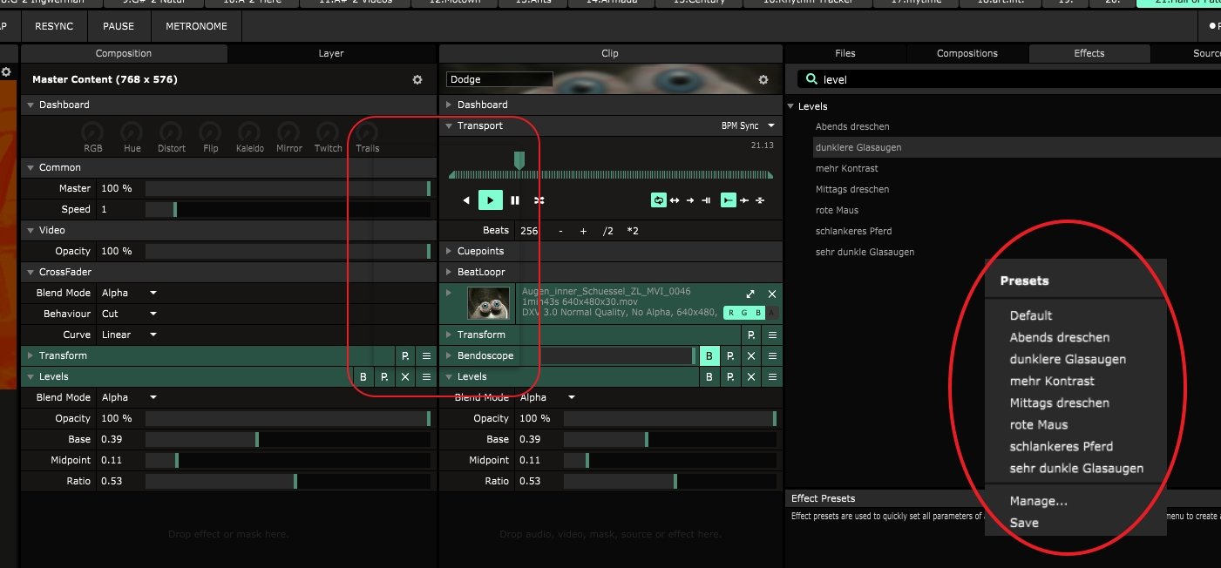
Task: Toggle Bendoscope bypass B button
Action: coord(709,355)
